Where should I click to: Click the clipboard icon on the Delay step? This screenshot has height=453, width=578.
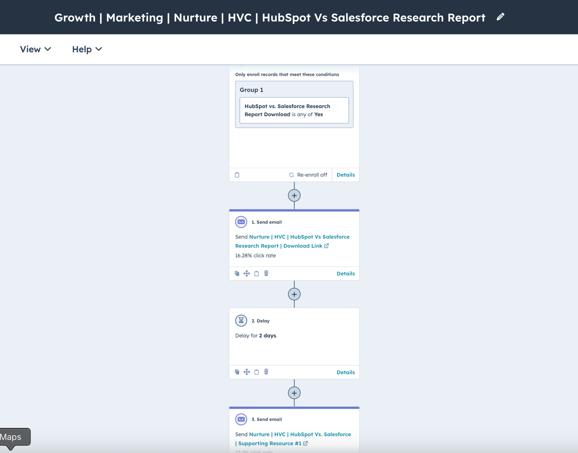click(256, 372)
